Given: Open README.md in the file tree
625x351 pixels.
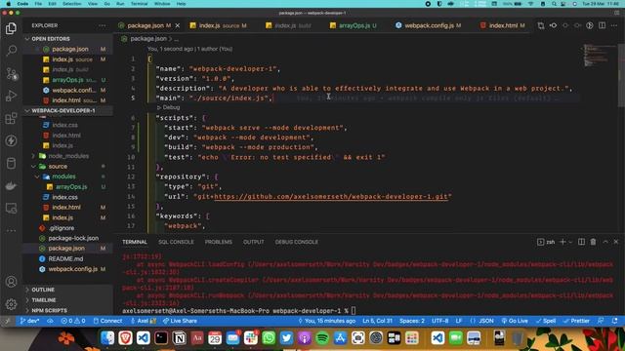Looking at the screenshot, I should (65, 258).
